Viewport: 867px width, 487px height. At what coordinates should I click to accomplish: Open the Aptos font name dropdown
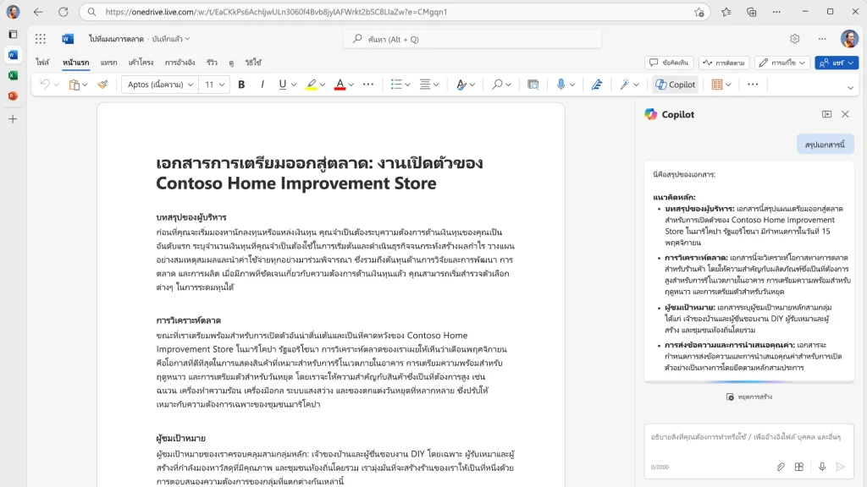coord(160,85)
